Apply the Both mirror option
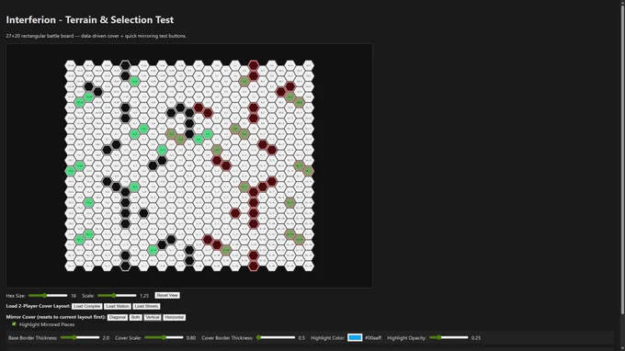The width and height of the screenshot is (625, 351). click(x=135, y=318)
